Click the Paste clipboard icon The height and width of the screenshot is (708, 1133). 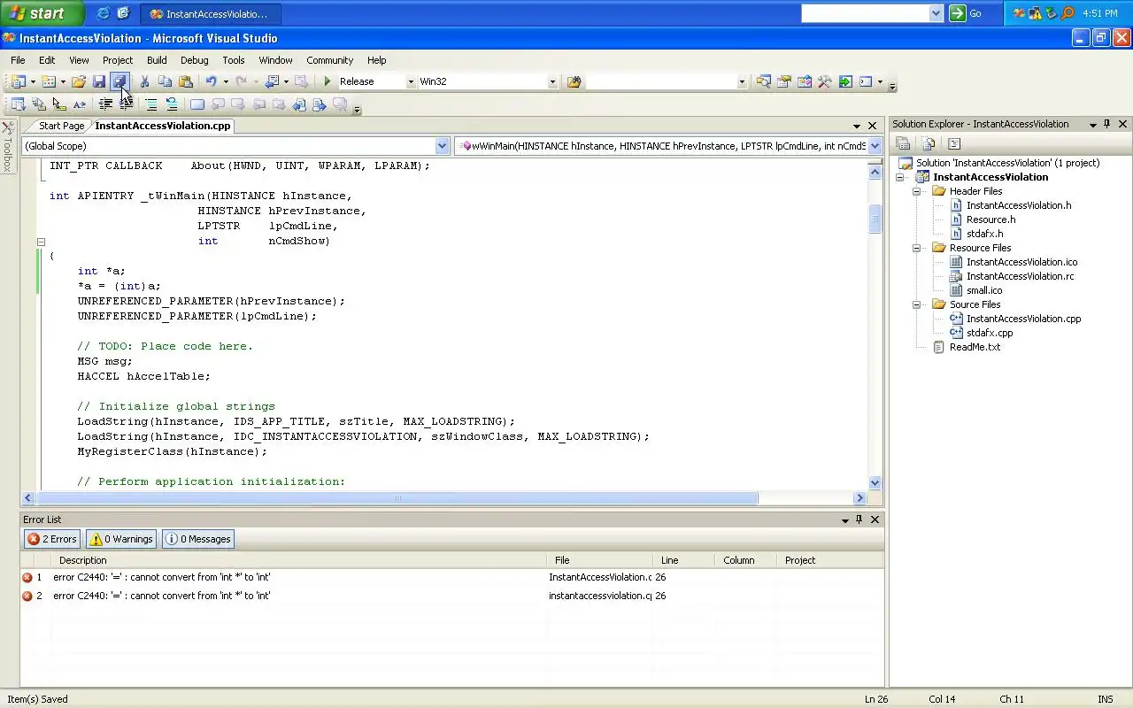(x=185, y=81)
